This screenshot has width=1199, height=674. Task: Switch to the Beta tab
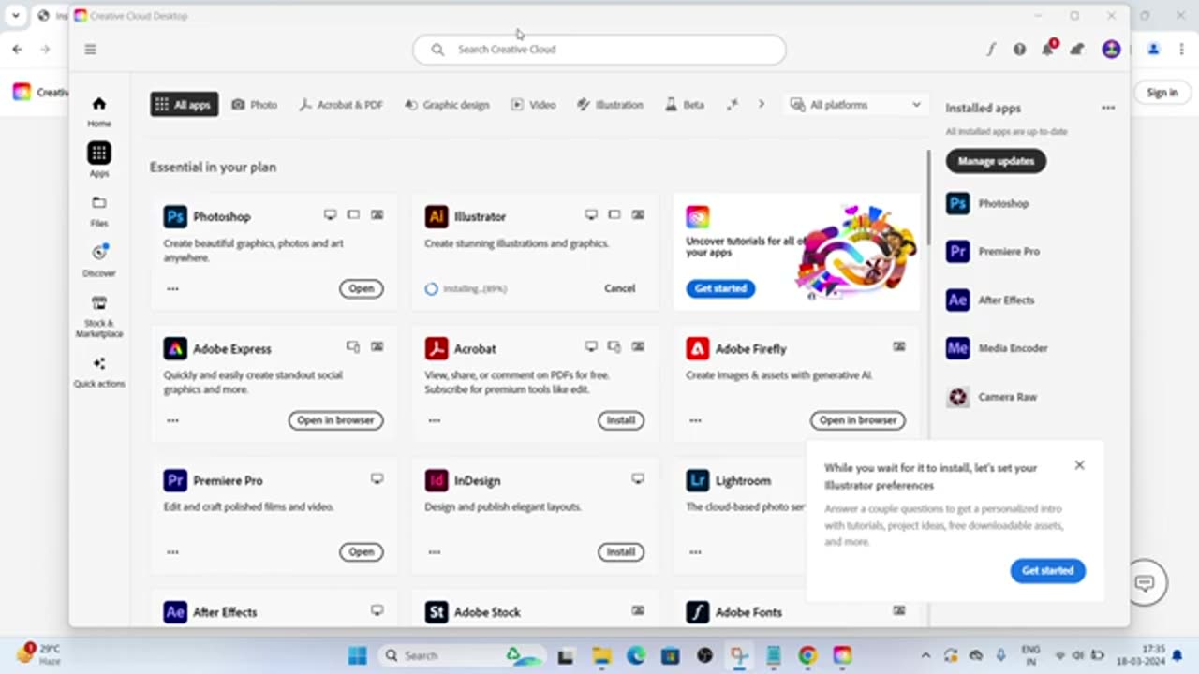pos(685,105)
